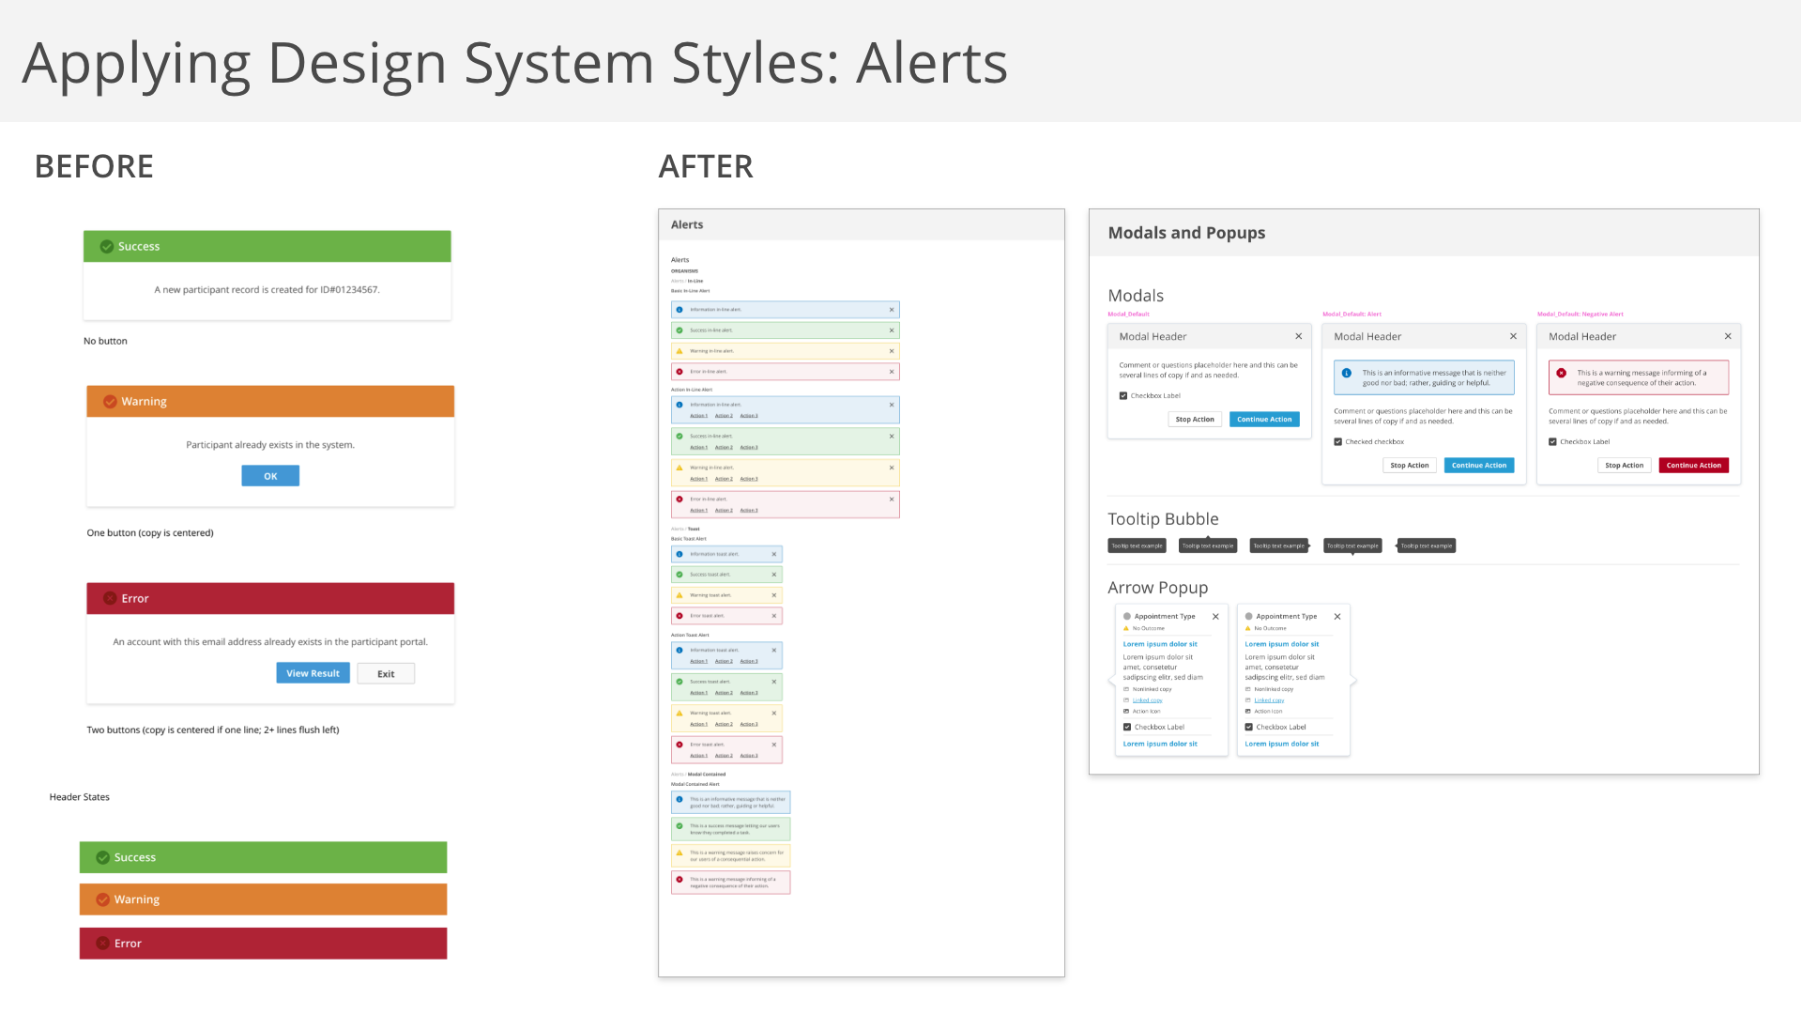Close the left Appointment Type popup
Viewport: 1802px width, 1014px height.
pos(1215,617)
